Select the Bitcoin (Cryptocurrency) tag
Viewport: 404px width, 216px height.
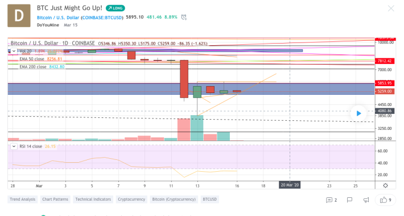click(174, 200)
